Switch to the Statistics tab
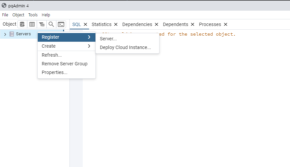The image size is (290, 167). pos(101,24)
